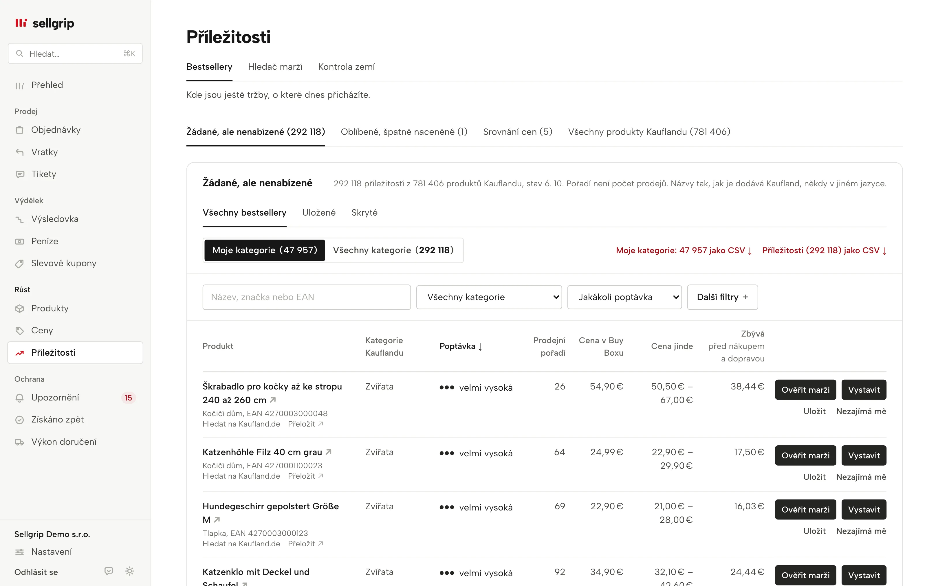
Task: Show the Skryté sub-tab
Action: tap(364, 213)
